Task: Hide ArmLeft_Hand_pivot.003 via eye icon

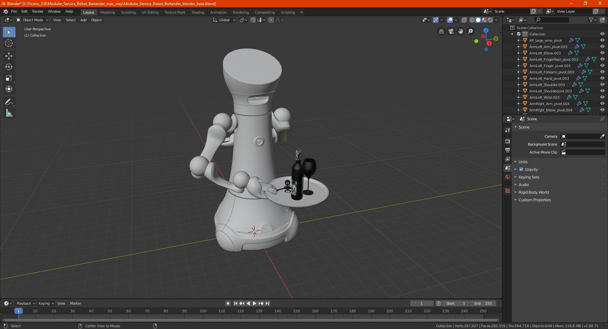Action: pos(602,78)
